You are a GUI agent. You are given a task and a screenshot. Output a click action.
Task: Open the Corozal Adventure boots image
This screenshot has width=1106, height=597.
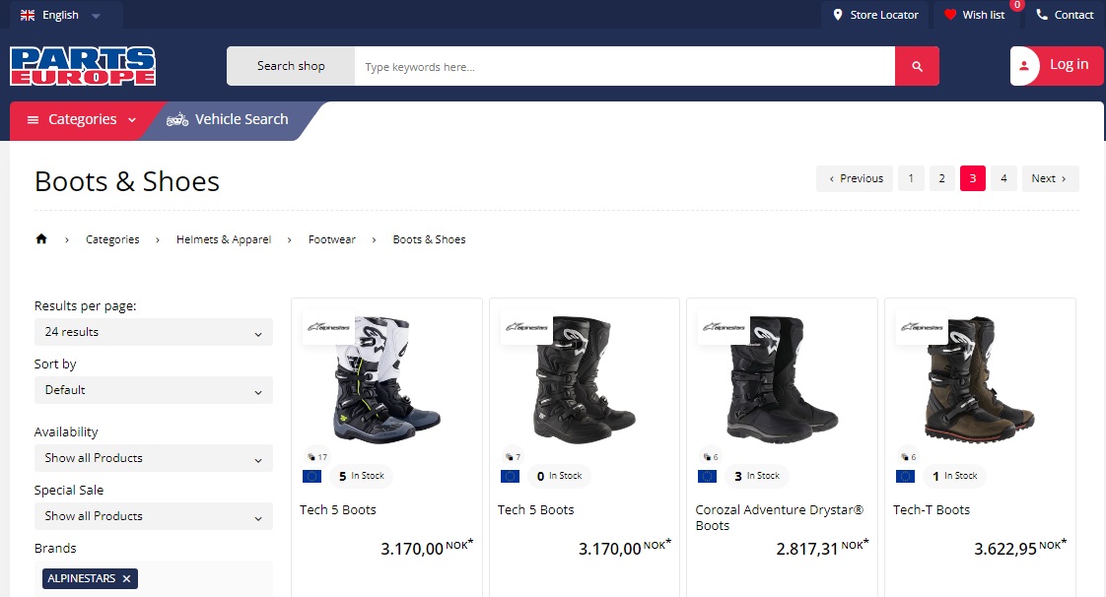(x=782, y=379)
